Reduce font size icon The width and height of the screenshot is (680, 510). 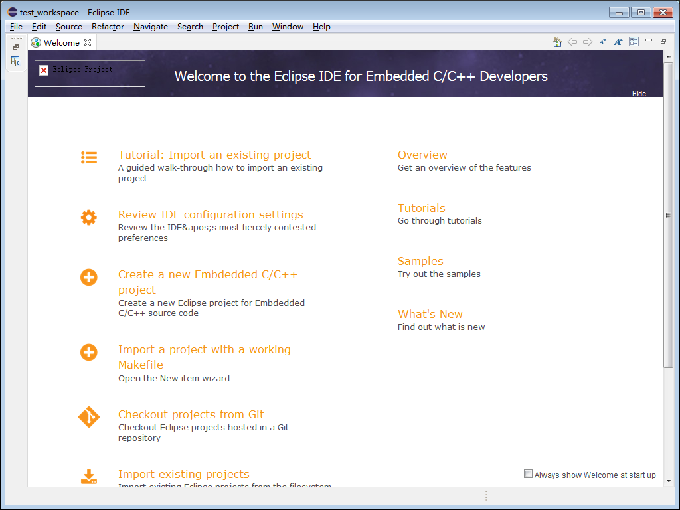pos(602,42)
